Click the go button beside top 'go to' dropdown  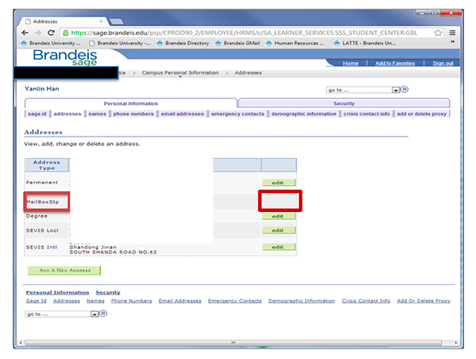tap(404, 90)
